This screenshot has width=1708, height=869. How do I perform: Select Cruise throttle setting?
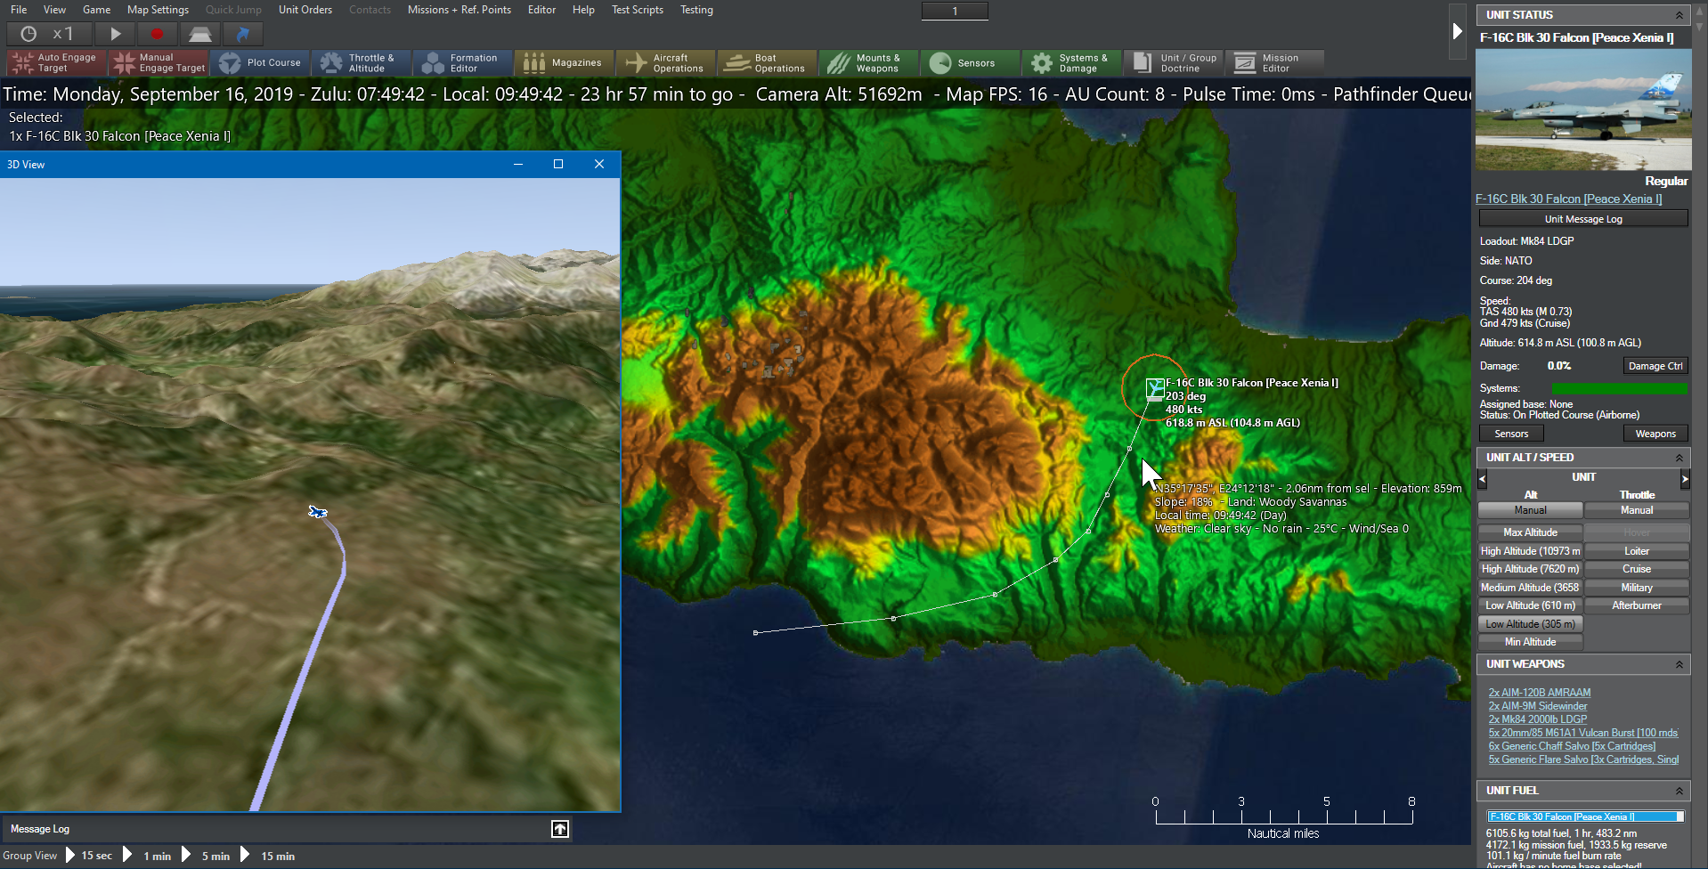1636,569
